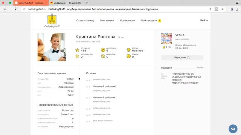The height and width of the screenshot is (135, 241).
Task: Click review text Отличный работник!
Action: click(x=104, y=87)
